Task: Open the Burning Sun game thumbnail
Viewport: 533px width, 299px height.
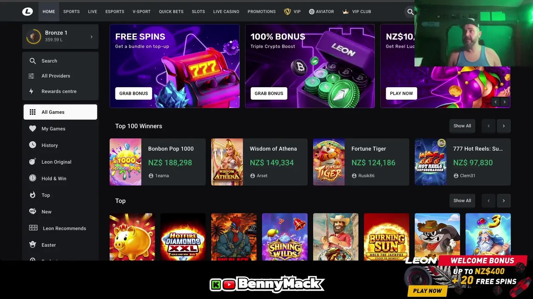Action: click(x=386, y=237)
